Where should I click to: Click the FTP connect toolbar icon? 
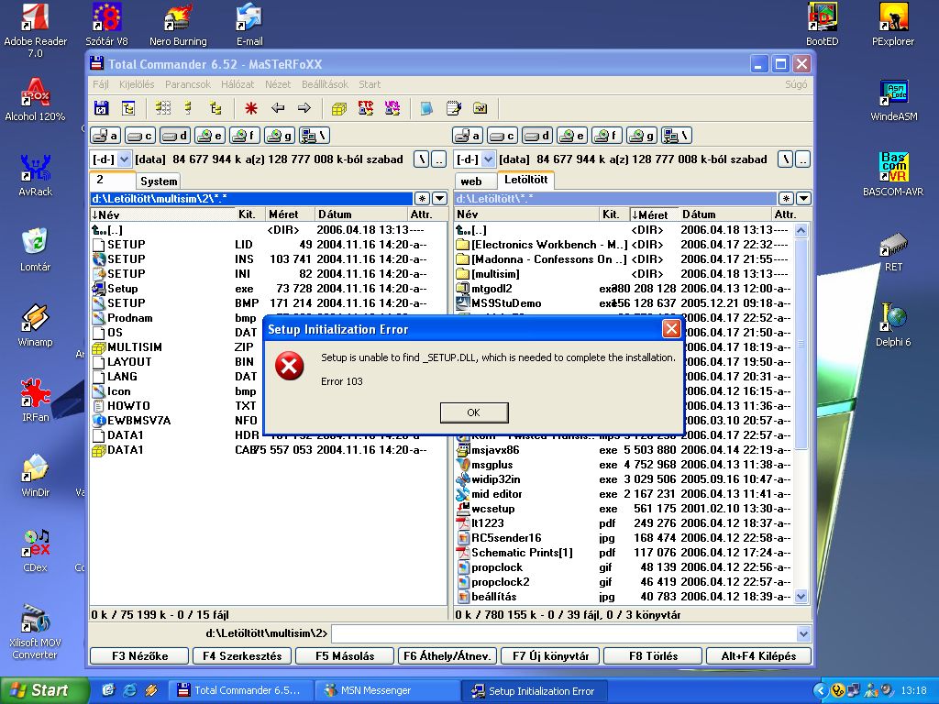[366, 108]
